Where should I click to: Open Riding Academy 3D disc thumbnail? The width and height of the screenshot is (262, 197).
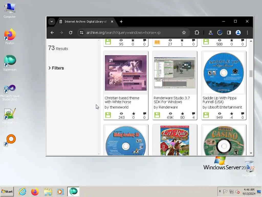coord(126,140)
